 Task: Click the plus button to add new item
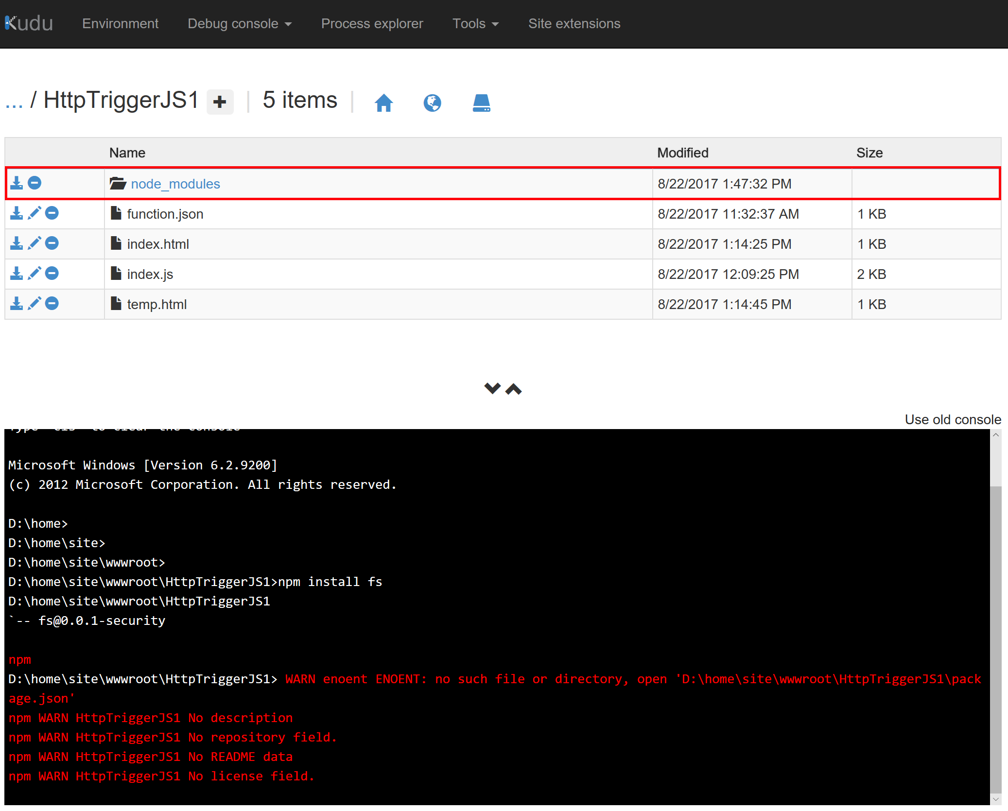pyautogui.click(x=220, y=102)
